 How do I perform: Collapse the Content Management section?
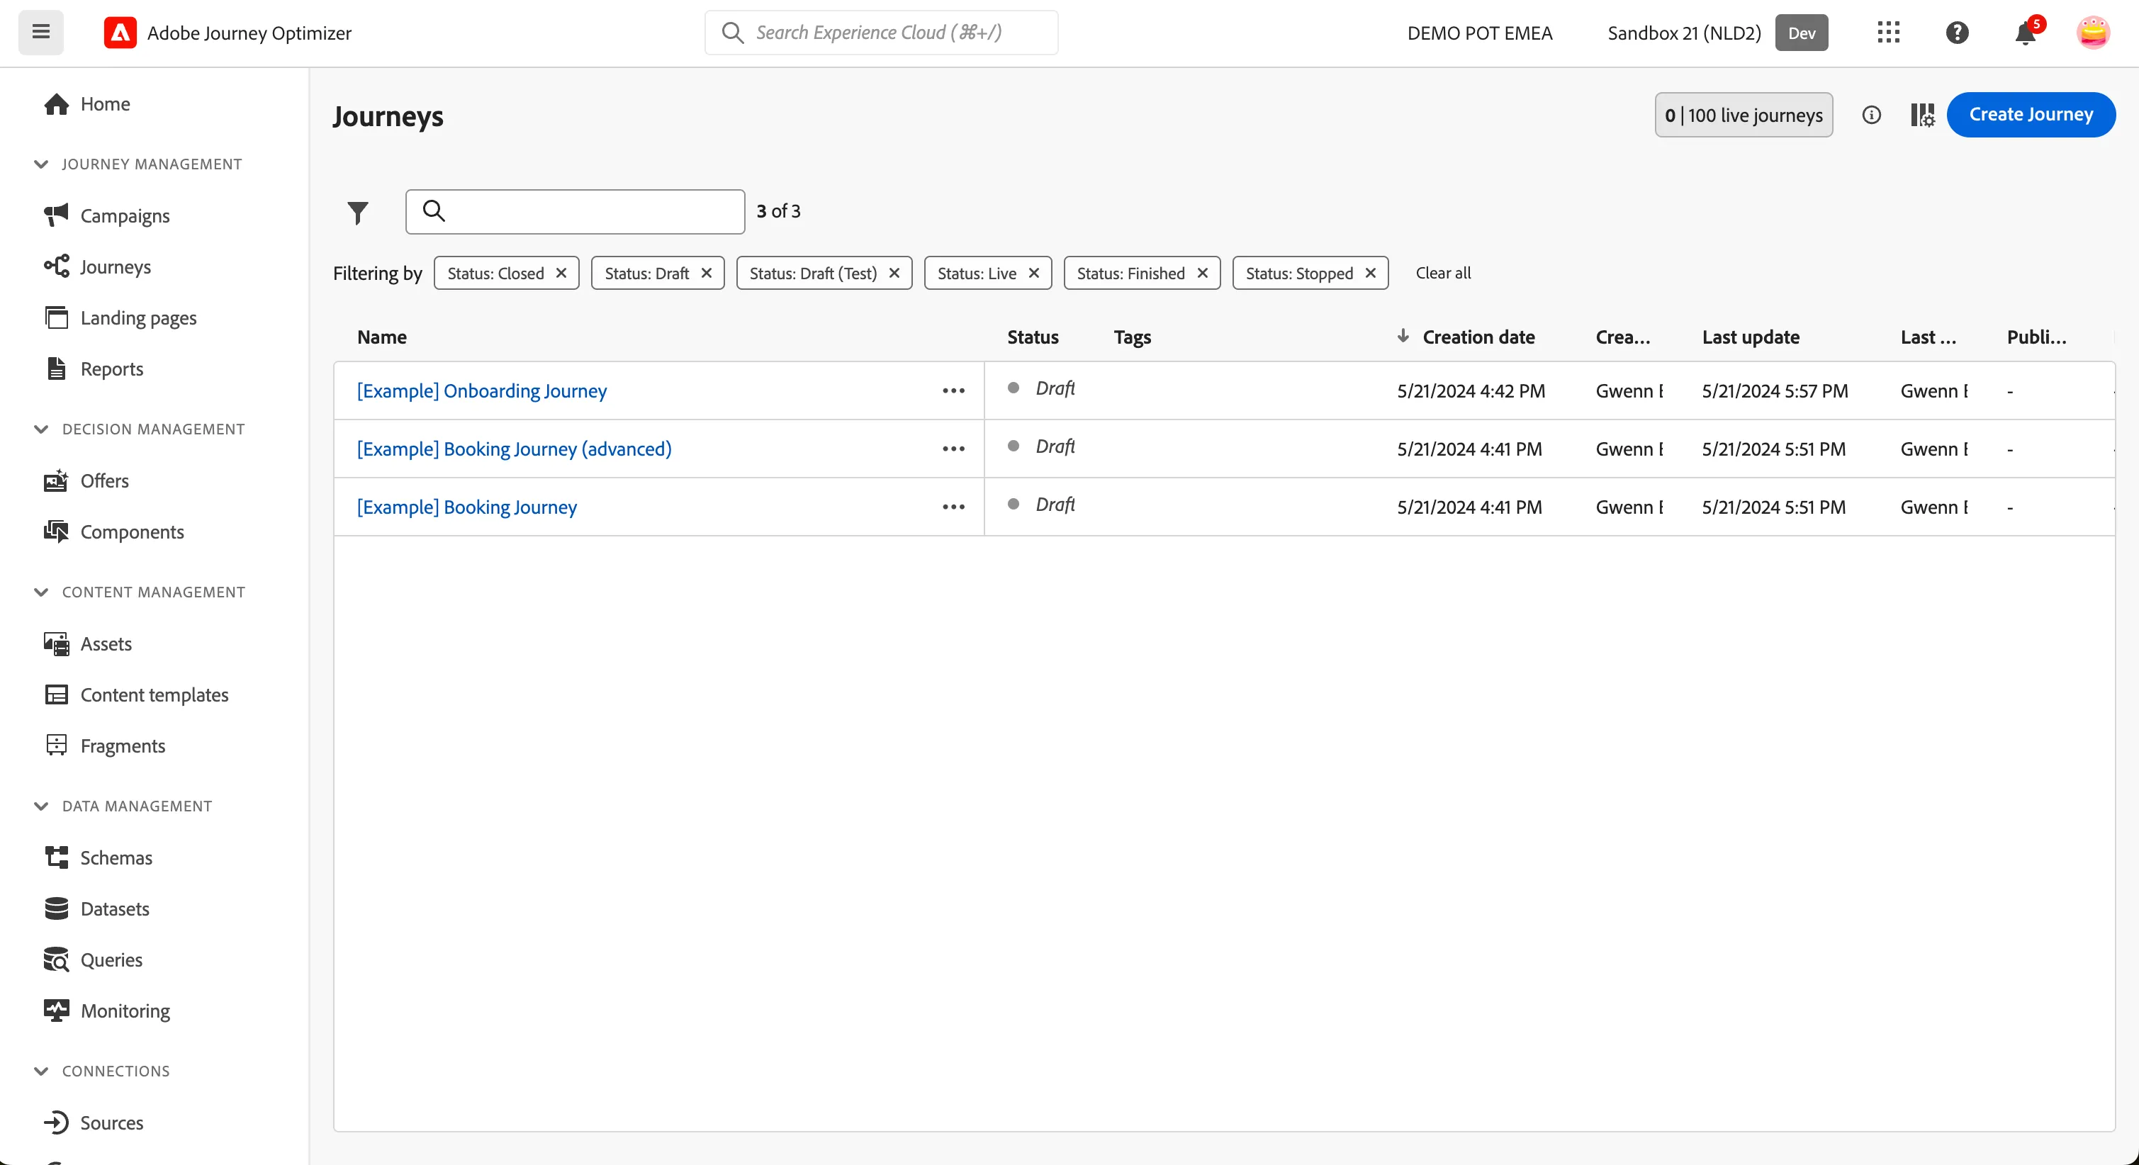[40, 592]
